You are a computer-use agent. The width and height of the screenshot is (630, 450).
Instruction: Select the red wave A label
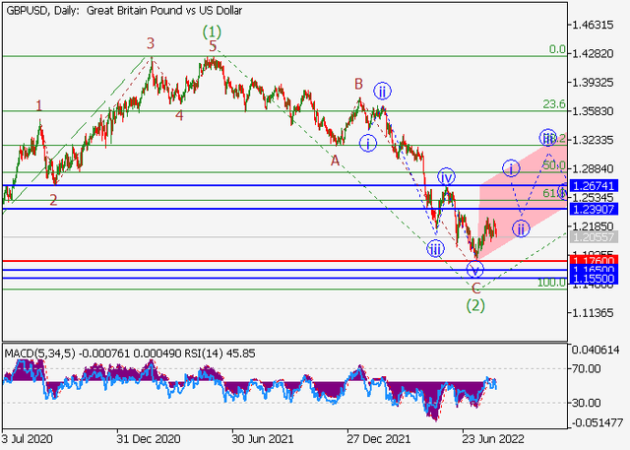[x=336, y=159]
